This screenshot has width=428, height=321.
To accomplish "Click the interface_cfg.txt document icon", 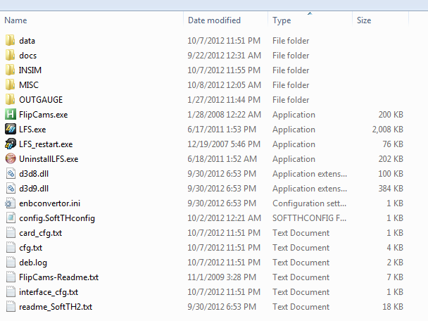I will click(11, 291).
